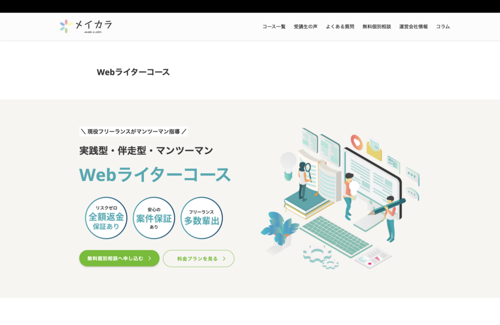Viewport: 500px width, 325px height.
Task: Click the keyboard illustration
Action: (x=335, y=235)
